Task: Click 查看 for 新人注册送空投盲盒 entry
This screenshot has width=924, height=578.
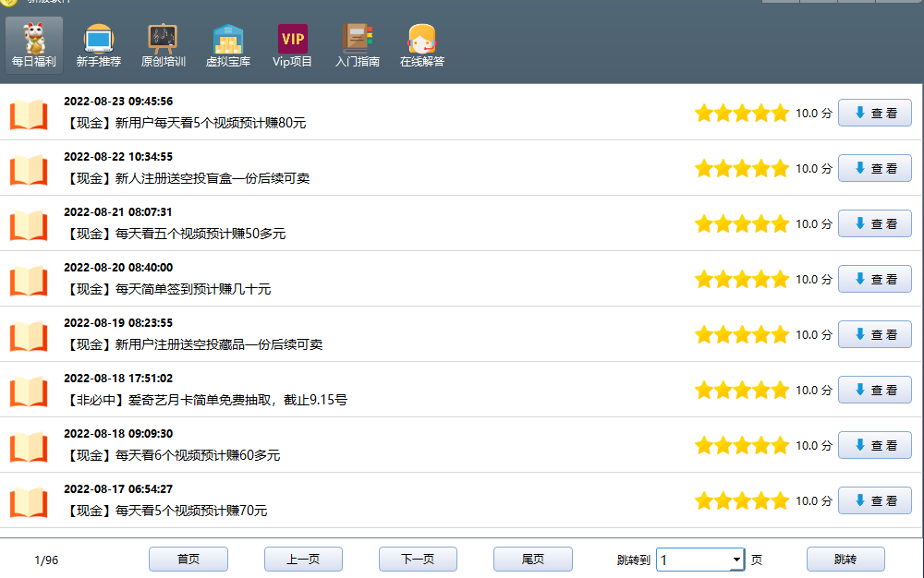Action: tap(874, 168)
